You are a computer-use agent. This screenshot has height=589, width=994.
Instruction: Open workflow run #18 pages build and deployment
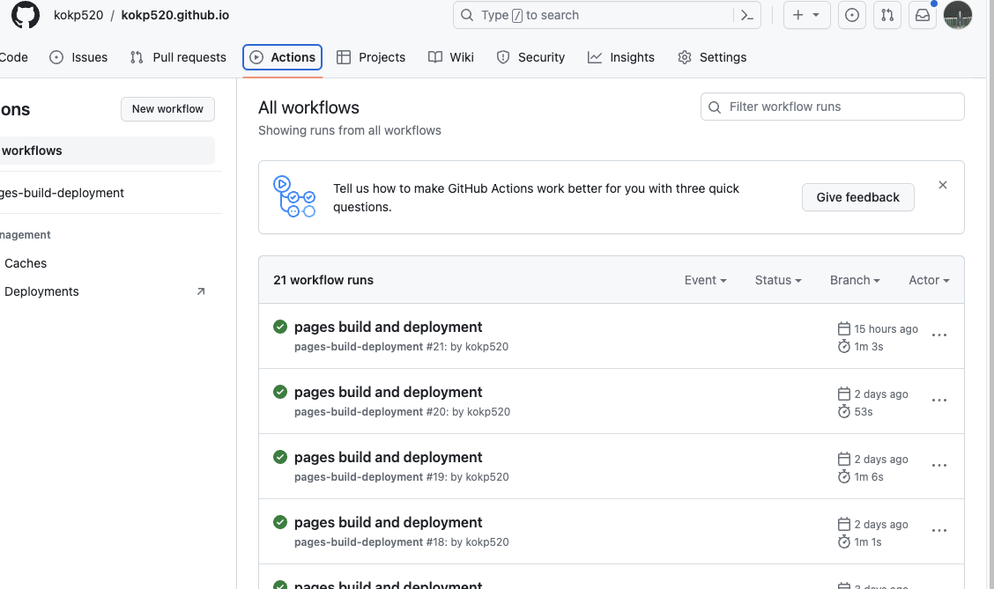[x=388, y=522]
